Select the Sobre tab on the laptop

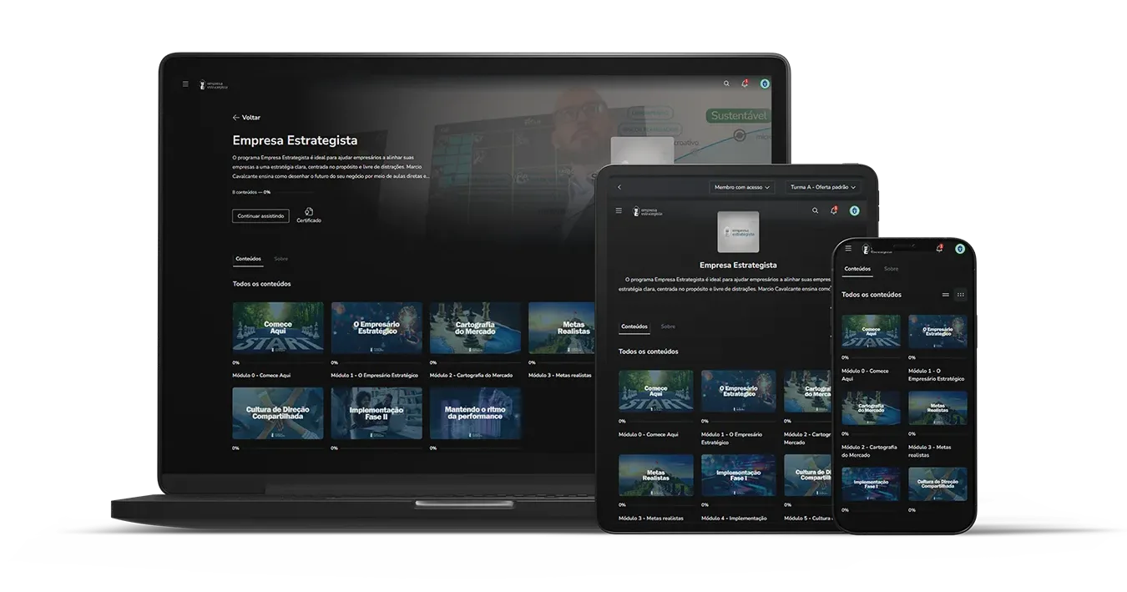[281, 259]
